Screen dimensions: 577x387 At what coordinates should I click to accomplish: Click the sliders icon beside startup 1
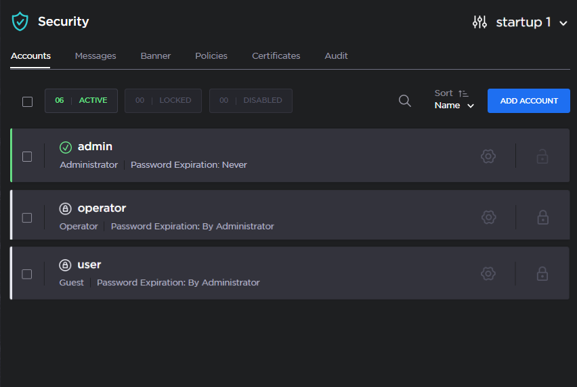[479, 22]
